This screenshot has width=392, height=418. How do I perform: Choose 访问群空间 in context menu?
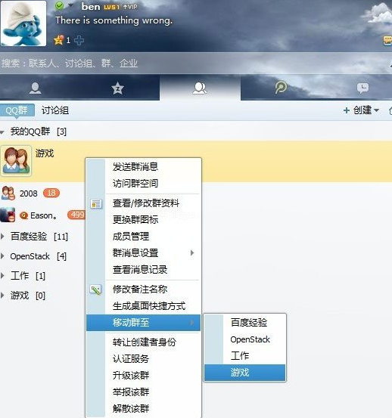click(143, 184)
